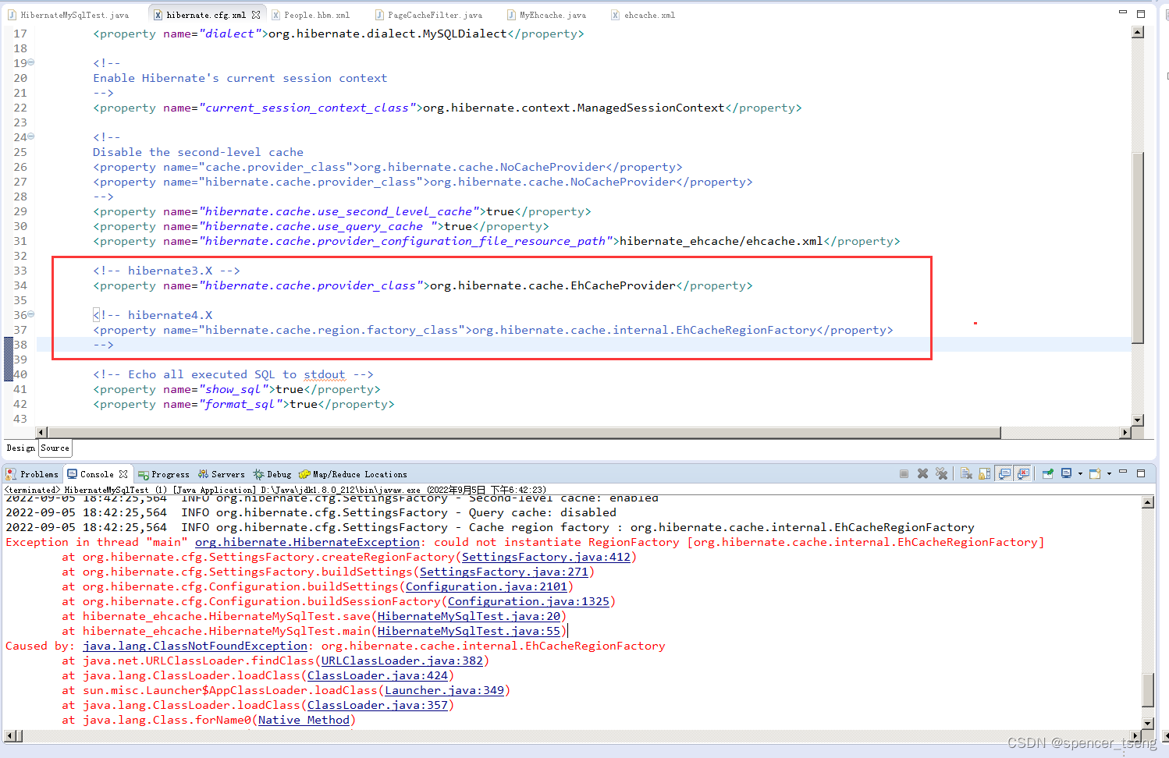Switch to the Design tab
The height and width of the screenshot is (758, 1169).
coord(20,448)
